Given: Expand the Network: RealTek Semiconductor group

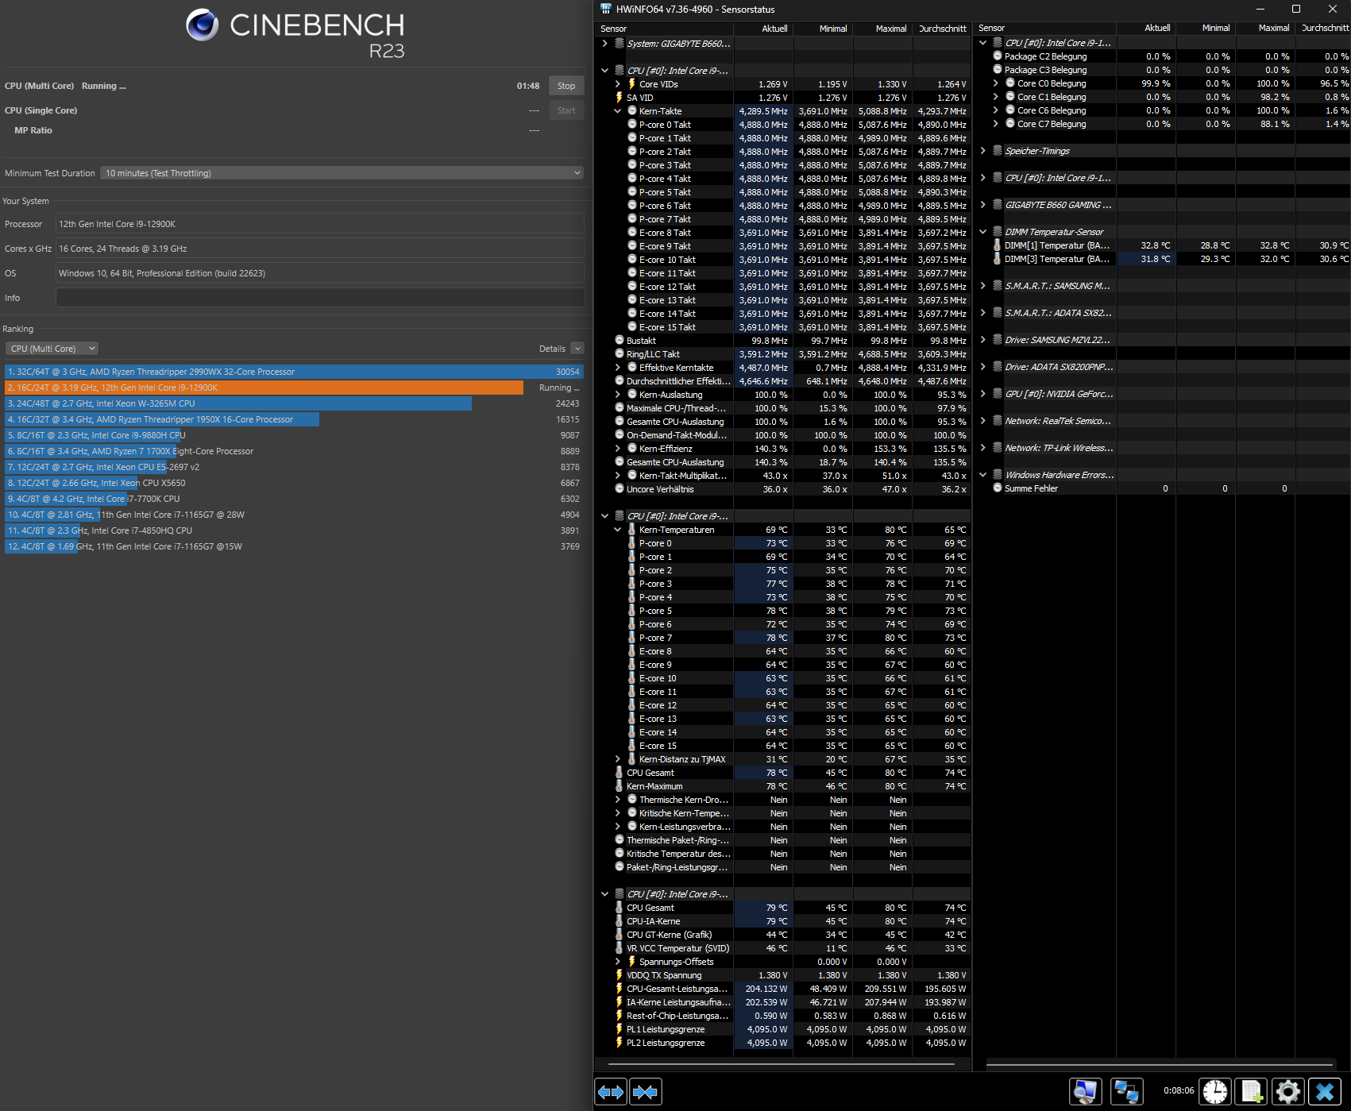Looking at the screenshot, I should pyautogui.click(x=983, y=421).
